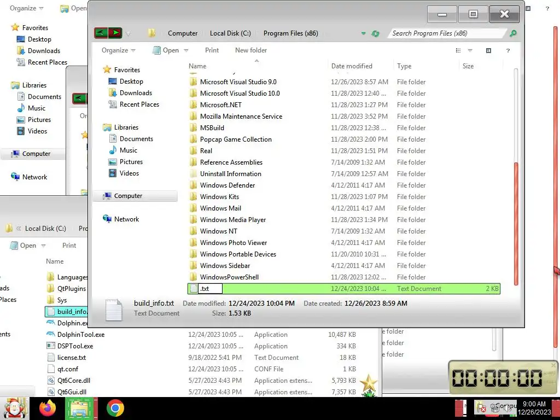Toggle the preview pane icon

[488, 51]
